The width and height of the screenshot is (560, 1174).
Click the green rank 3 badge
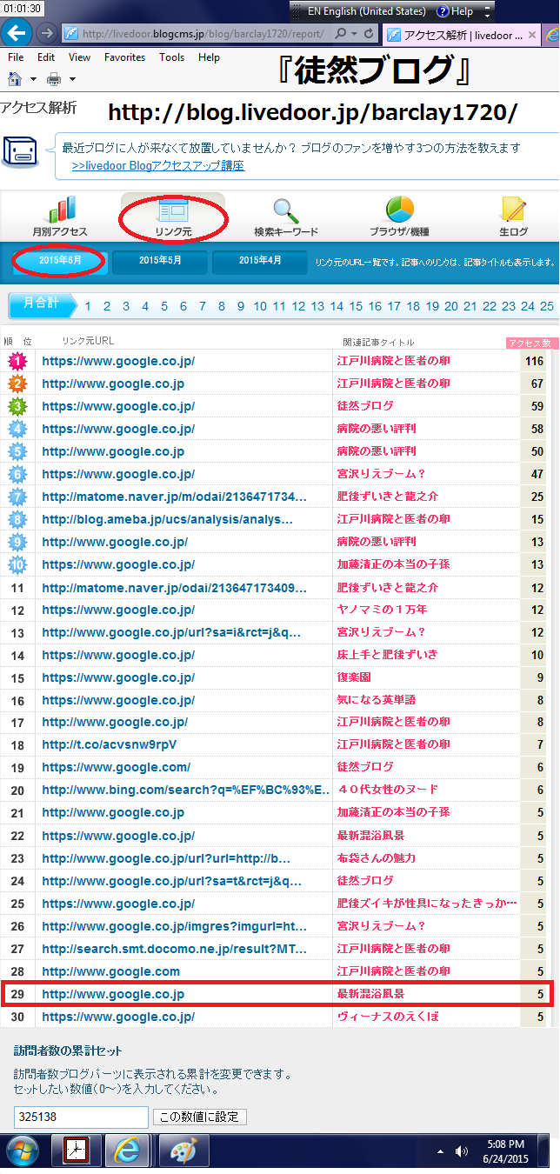point(18,406)
